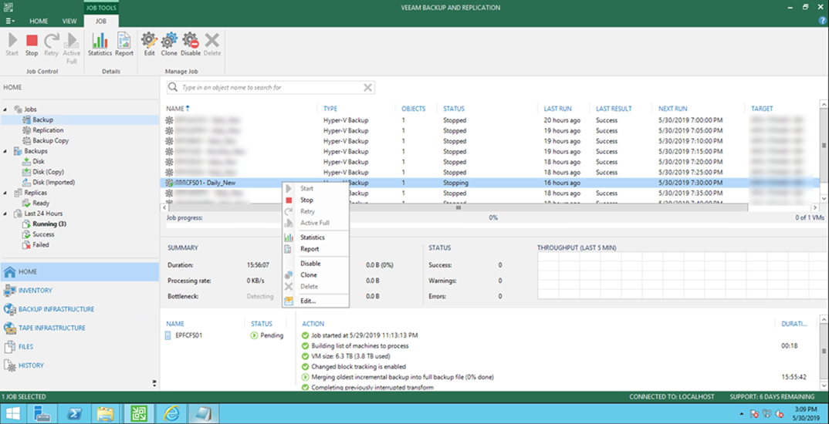Click the 'VM size: 6.3 TB' log line
829x424 pixels.
coord(350,356)
